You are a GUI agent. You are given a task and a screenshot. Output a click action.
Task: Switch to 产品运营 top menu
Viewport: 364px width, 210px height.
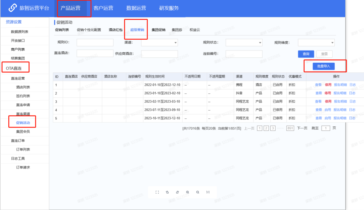click(70, 8)
